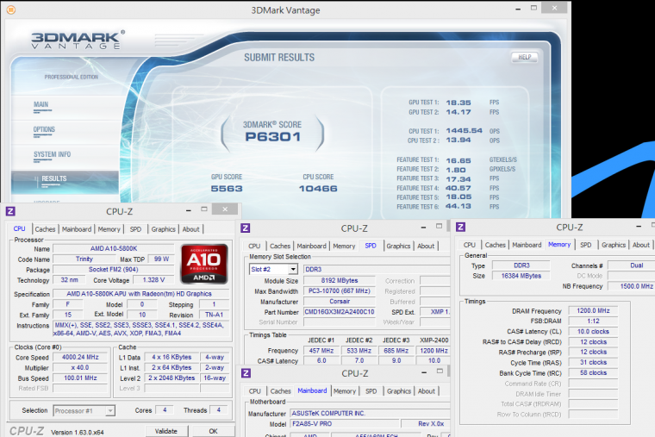Select System Info in 3DMark sidebar
Viewport: 655px width, 437px height.
[x=53, y=155]
